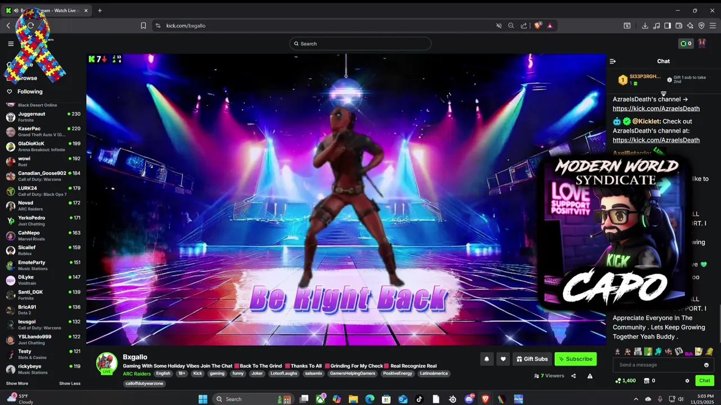Open chat settings gear

point(687,381)
